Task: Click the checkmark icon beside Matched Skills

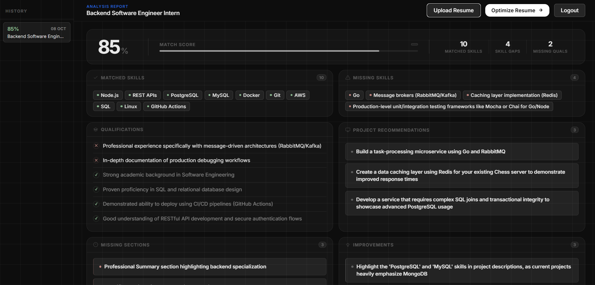Action: click(96, 77)
